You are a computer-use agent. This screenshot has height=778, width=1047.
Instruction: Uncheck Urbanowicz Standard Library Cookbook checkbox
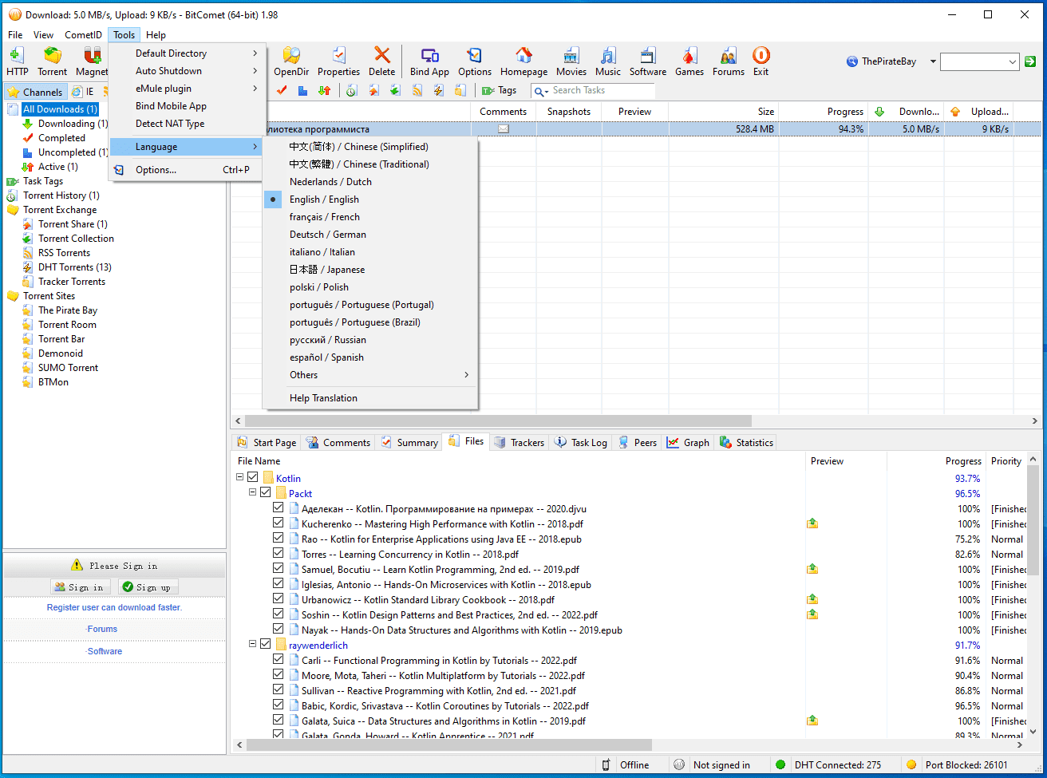coord(279,599)
